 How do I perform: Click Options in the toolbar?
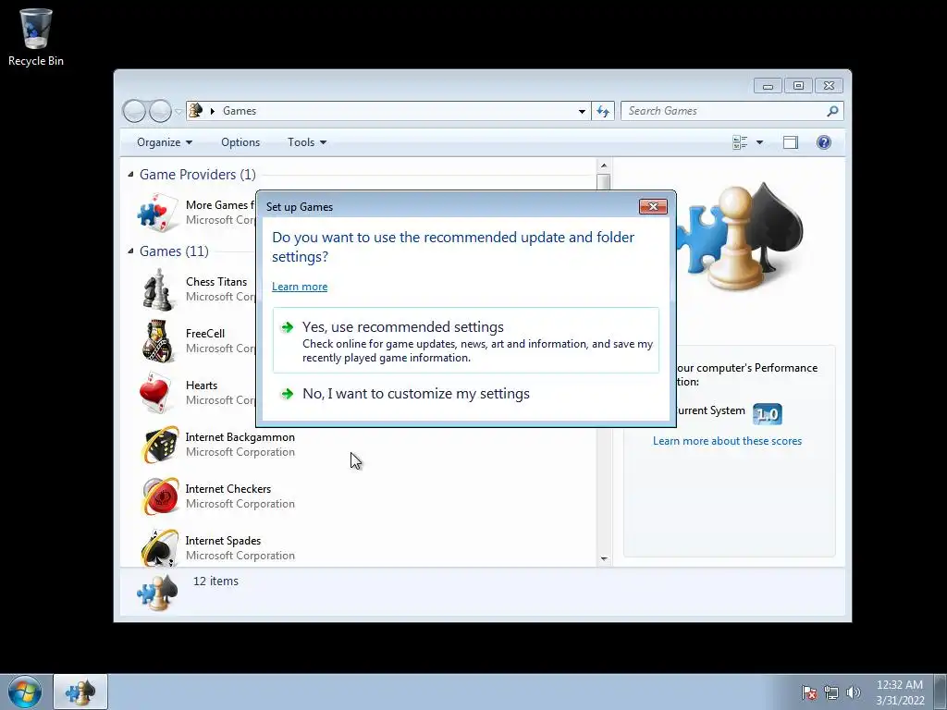click(x=240, y=142)
